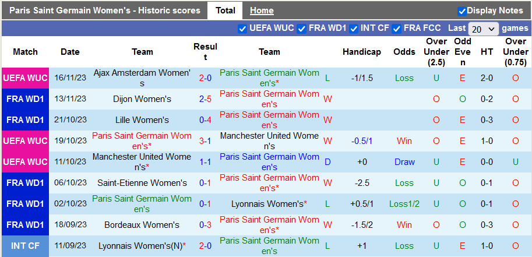Click UEFA WUC badge on 16/11/23 row

(25, 78)
